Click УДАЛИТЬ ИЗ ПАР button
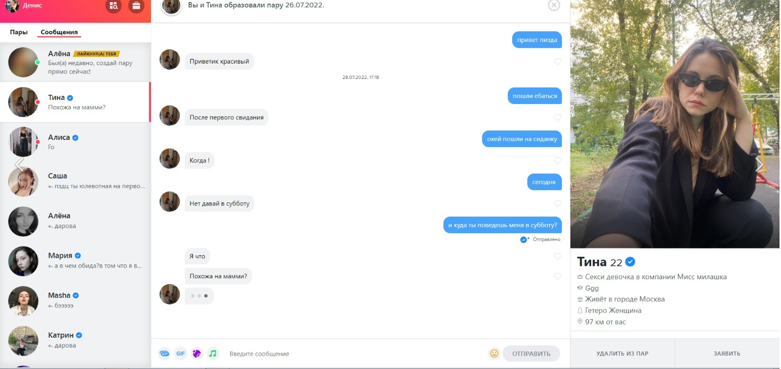Screen dimensions: 781x369 tap(622, 354)
